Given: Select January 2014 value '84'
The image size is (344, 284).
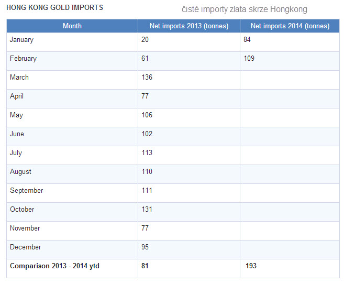Looking at the screenshot, I should (x=247, y=39).
